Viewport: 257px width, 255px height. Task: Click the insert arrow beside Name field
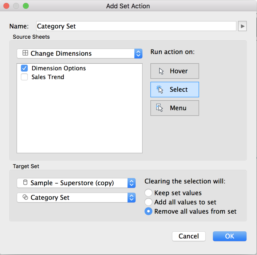tap(242, 26)
